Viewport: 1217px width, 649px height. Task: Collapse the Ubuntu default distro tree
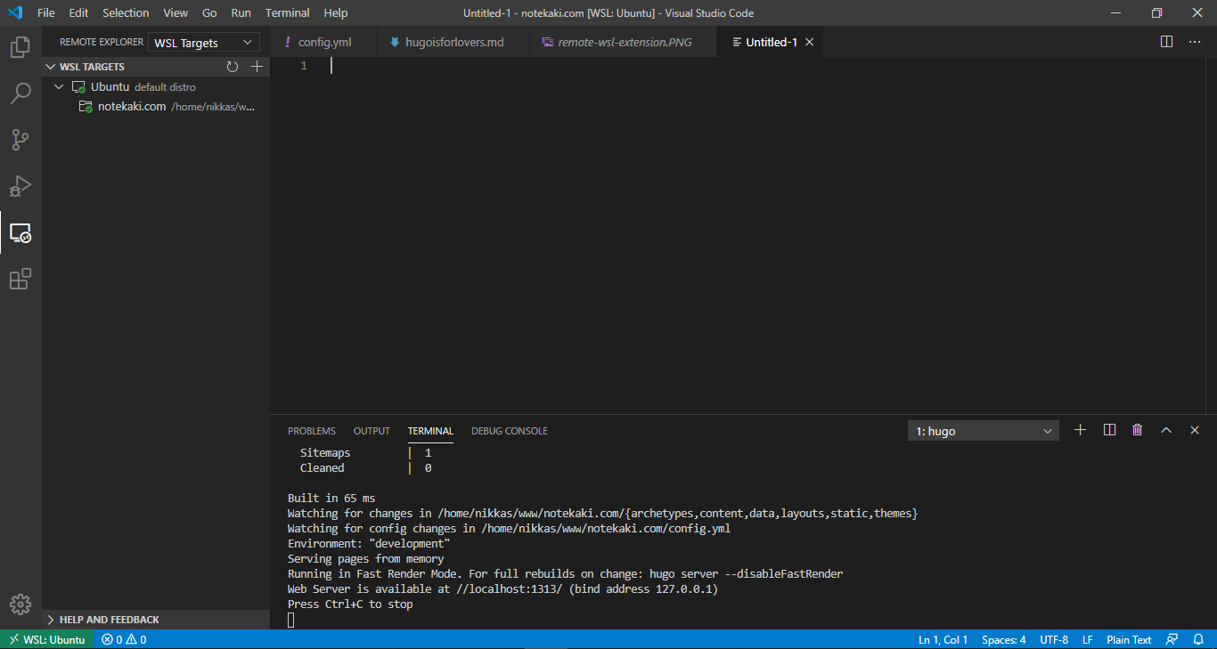click(x=59, y=86)
